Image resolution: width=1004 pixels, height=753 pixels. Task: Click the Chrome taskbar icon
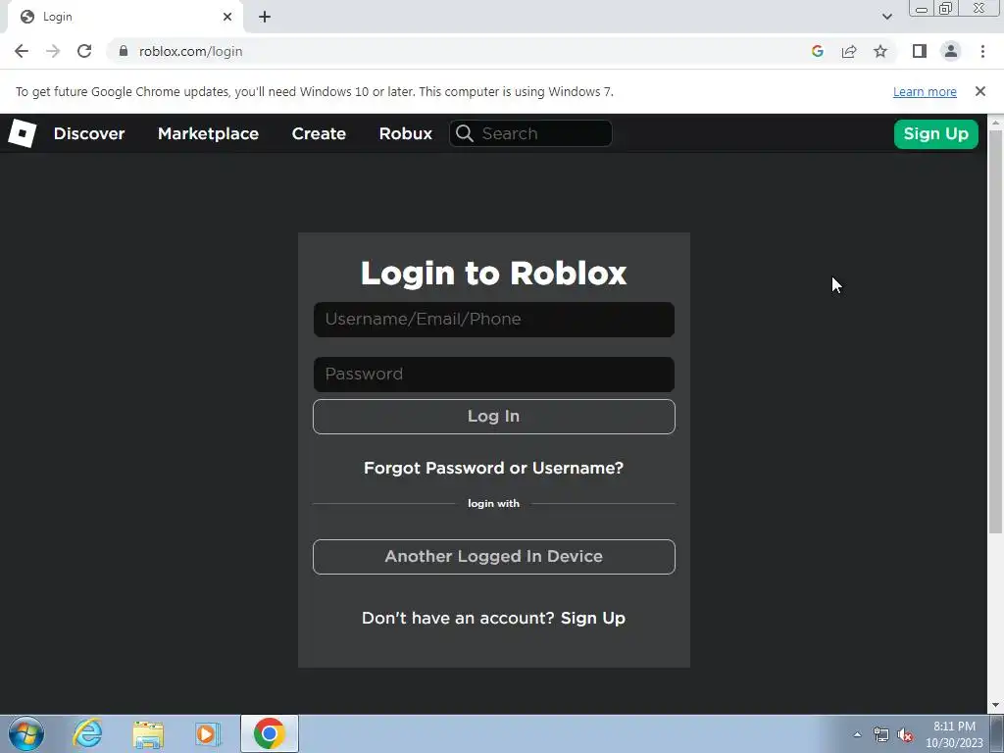pos(269,733)
